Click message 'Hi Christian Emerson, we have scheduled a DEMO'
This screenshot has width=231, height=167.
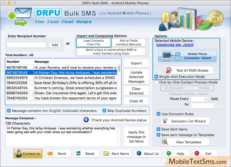pyautogui.click(x=74, y=78)
